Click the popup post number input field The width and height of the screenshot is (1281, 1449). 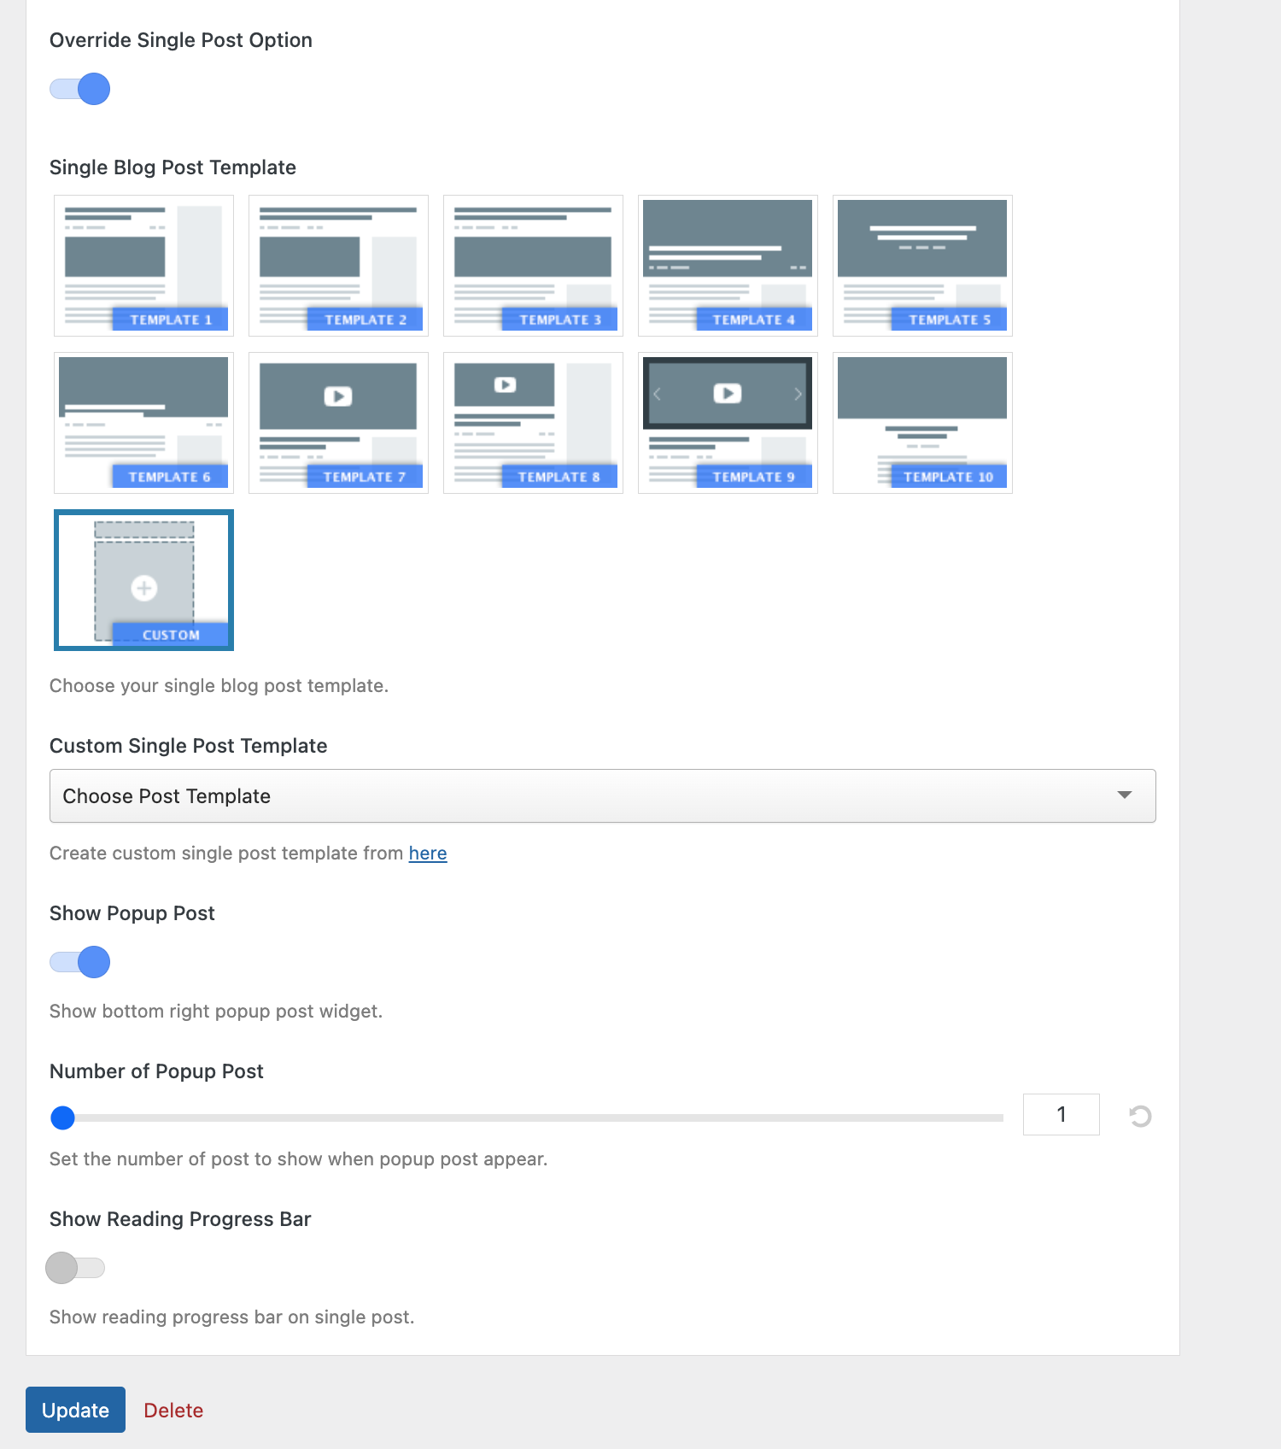(x=1061, y=1115)
